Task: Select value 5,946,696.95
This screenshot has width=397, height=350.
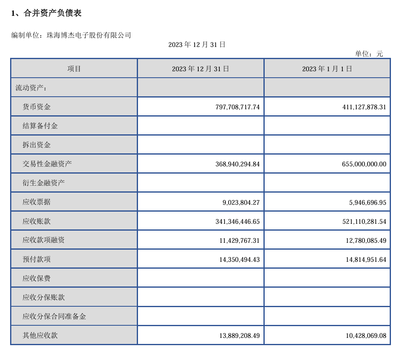Action: [367, 202]
